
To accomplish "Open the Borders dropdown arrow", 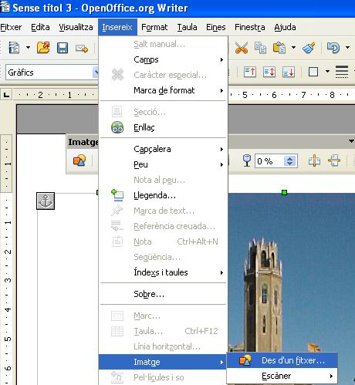I will pyautogui.click(x=327, y=71).
